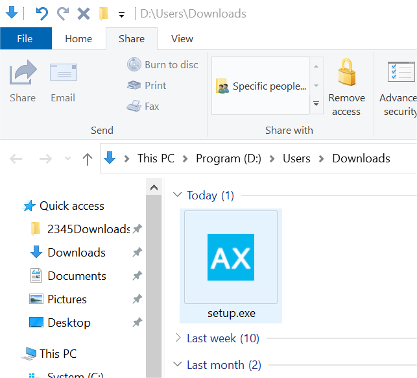Screen dimensions: 417x378
Task: Click the pin icon next to Desktop
Action: point(137,323)
